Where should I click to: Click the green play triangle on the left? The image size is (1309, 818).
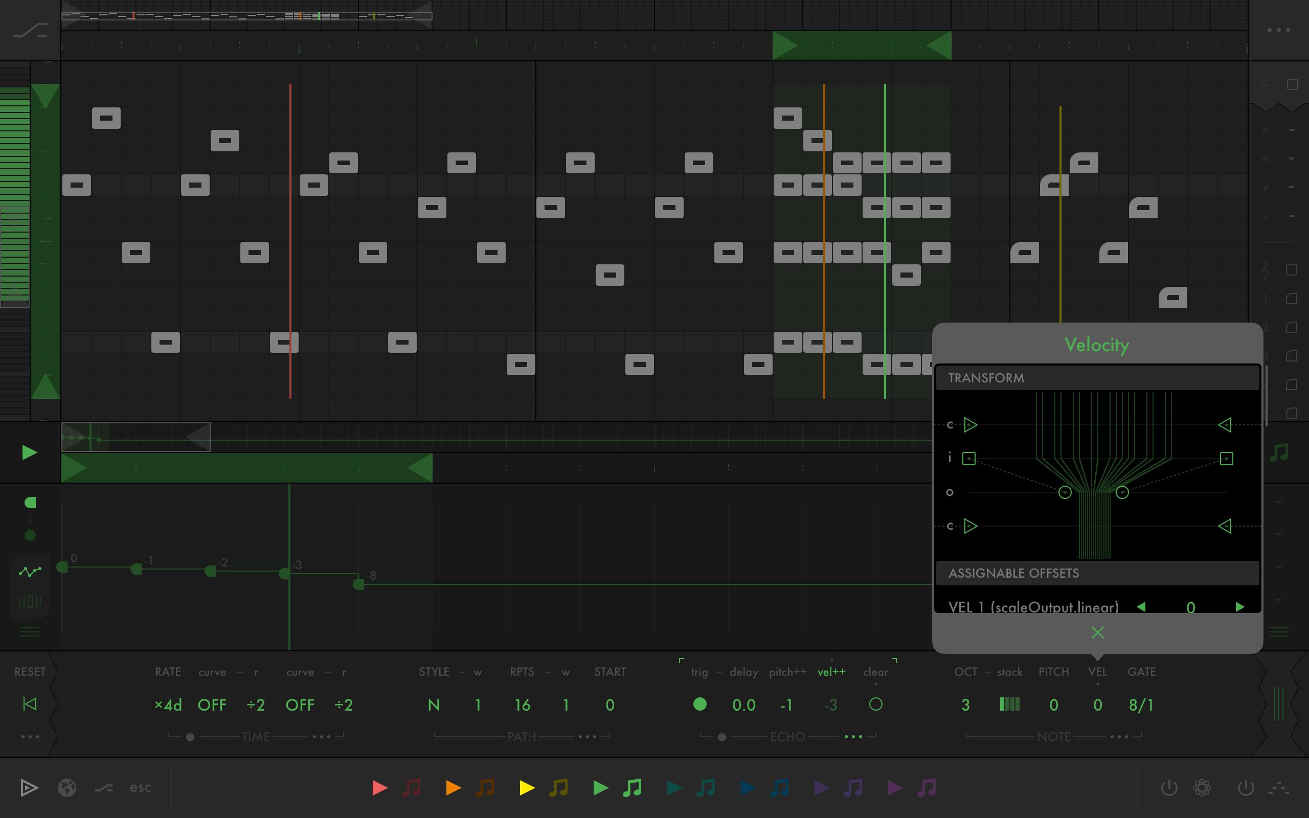[x=29, y=452]
